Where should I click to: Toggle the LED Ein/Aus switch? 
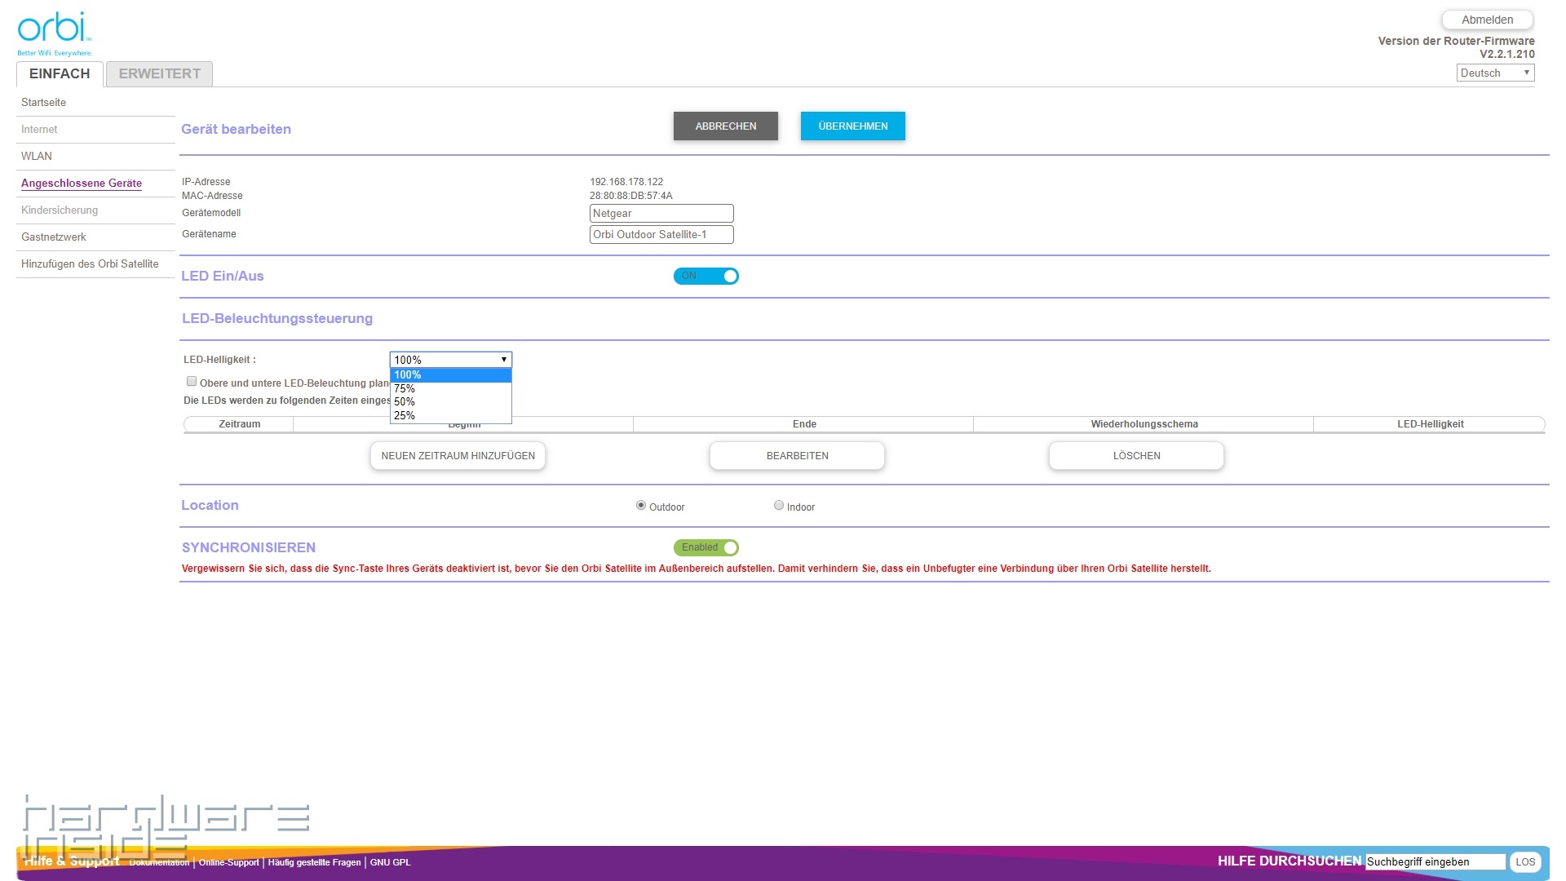706,276
